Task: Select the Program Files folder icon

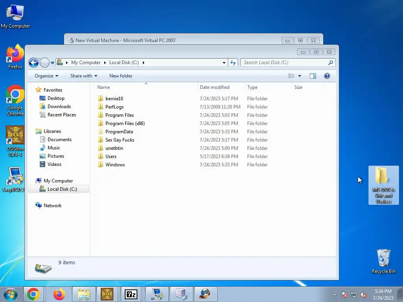Action: (x=100, y=115)
